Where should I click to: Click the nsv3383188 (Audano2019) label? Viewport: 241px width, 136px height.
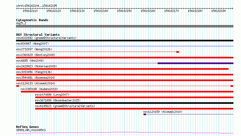coord(39,89)
